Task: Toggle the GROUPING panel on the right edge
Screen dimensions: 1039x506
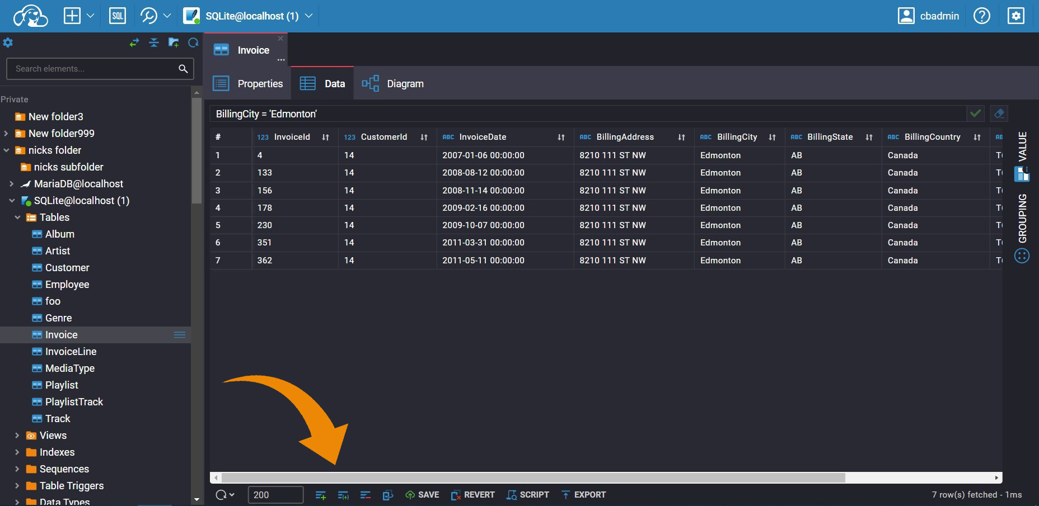Action: pyautogui.click(x=1022, y=218)
